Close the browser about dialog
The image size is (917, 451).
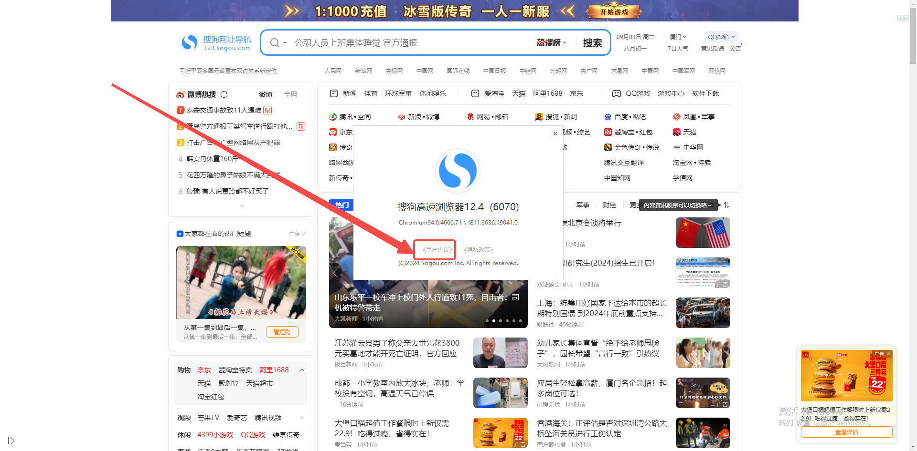555,133
